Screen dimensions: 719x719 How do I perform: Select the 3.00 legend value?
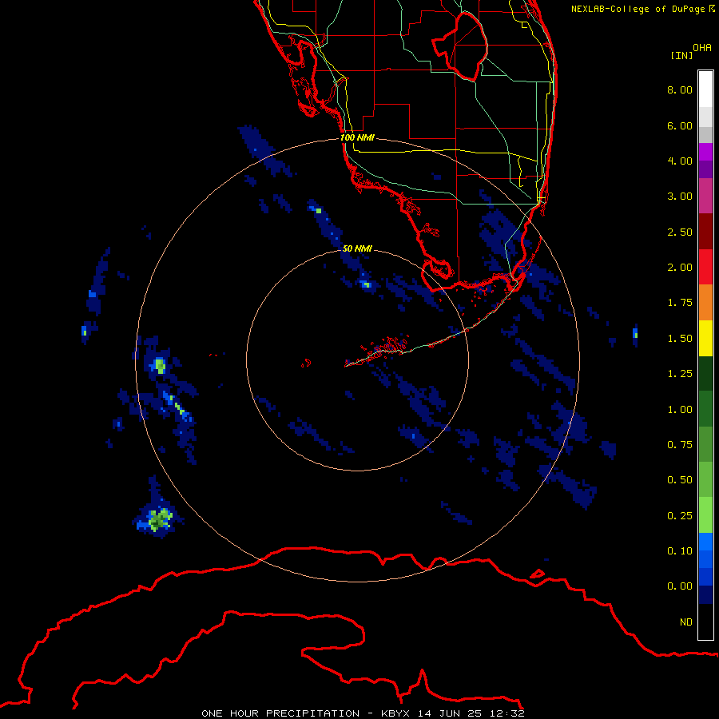pos(680,197)
